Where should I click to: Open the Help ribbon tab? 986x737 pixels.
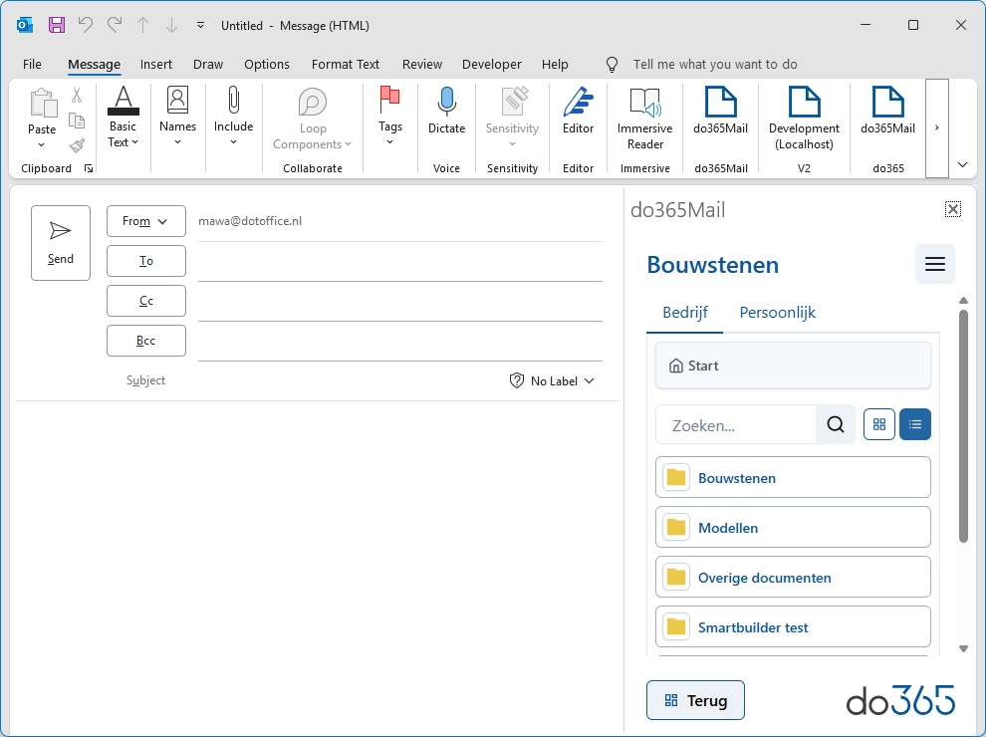pyautogui.click(x=555, y=64)
